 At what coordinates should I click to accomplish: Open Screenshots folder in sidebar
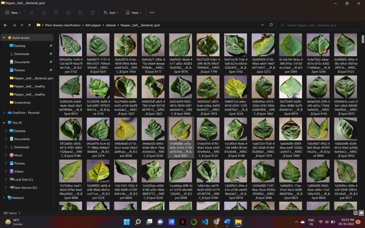coord(22,102)
